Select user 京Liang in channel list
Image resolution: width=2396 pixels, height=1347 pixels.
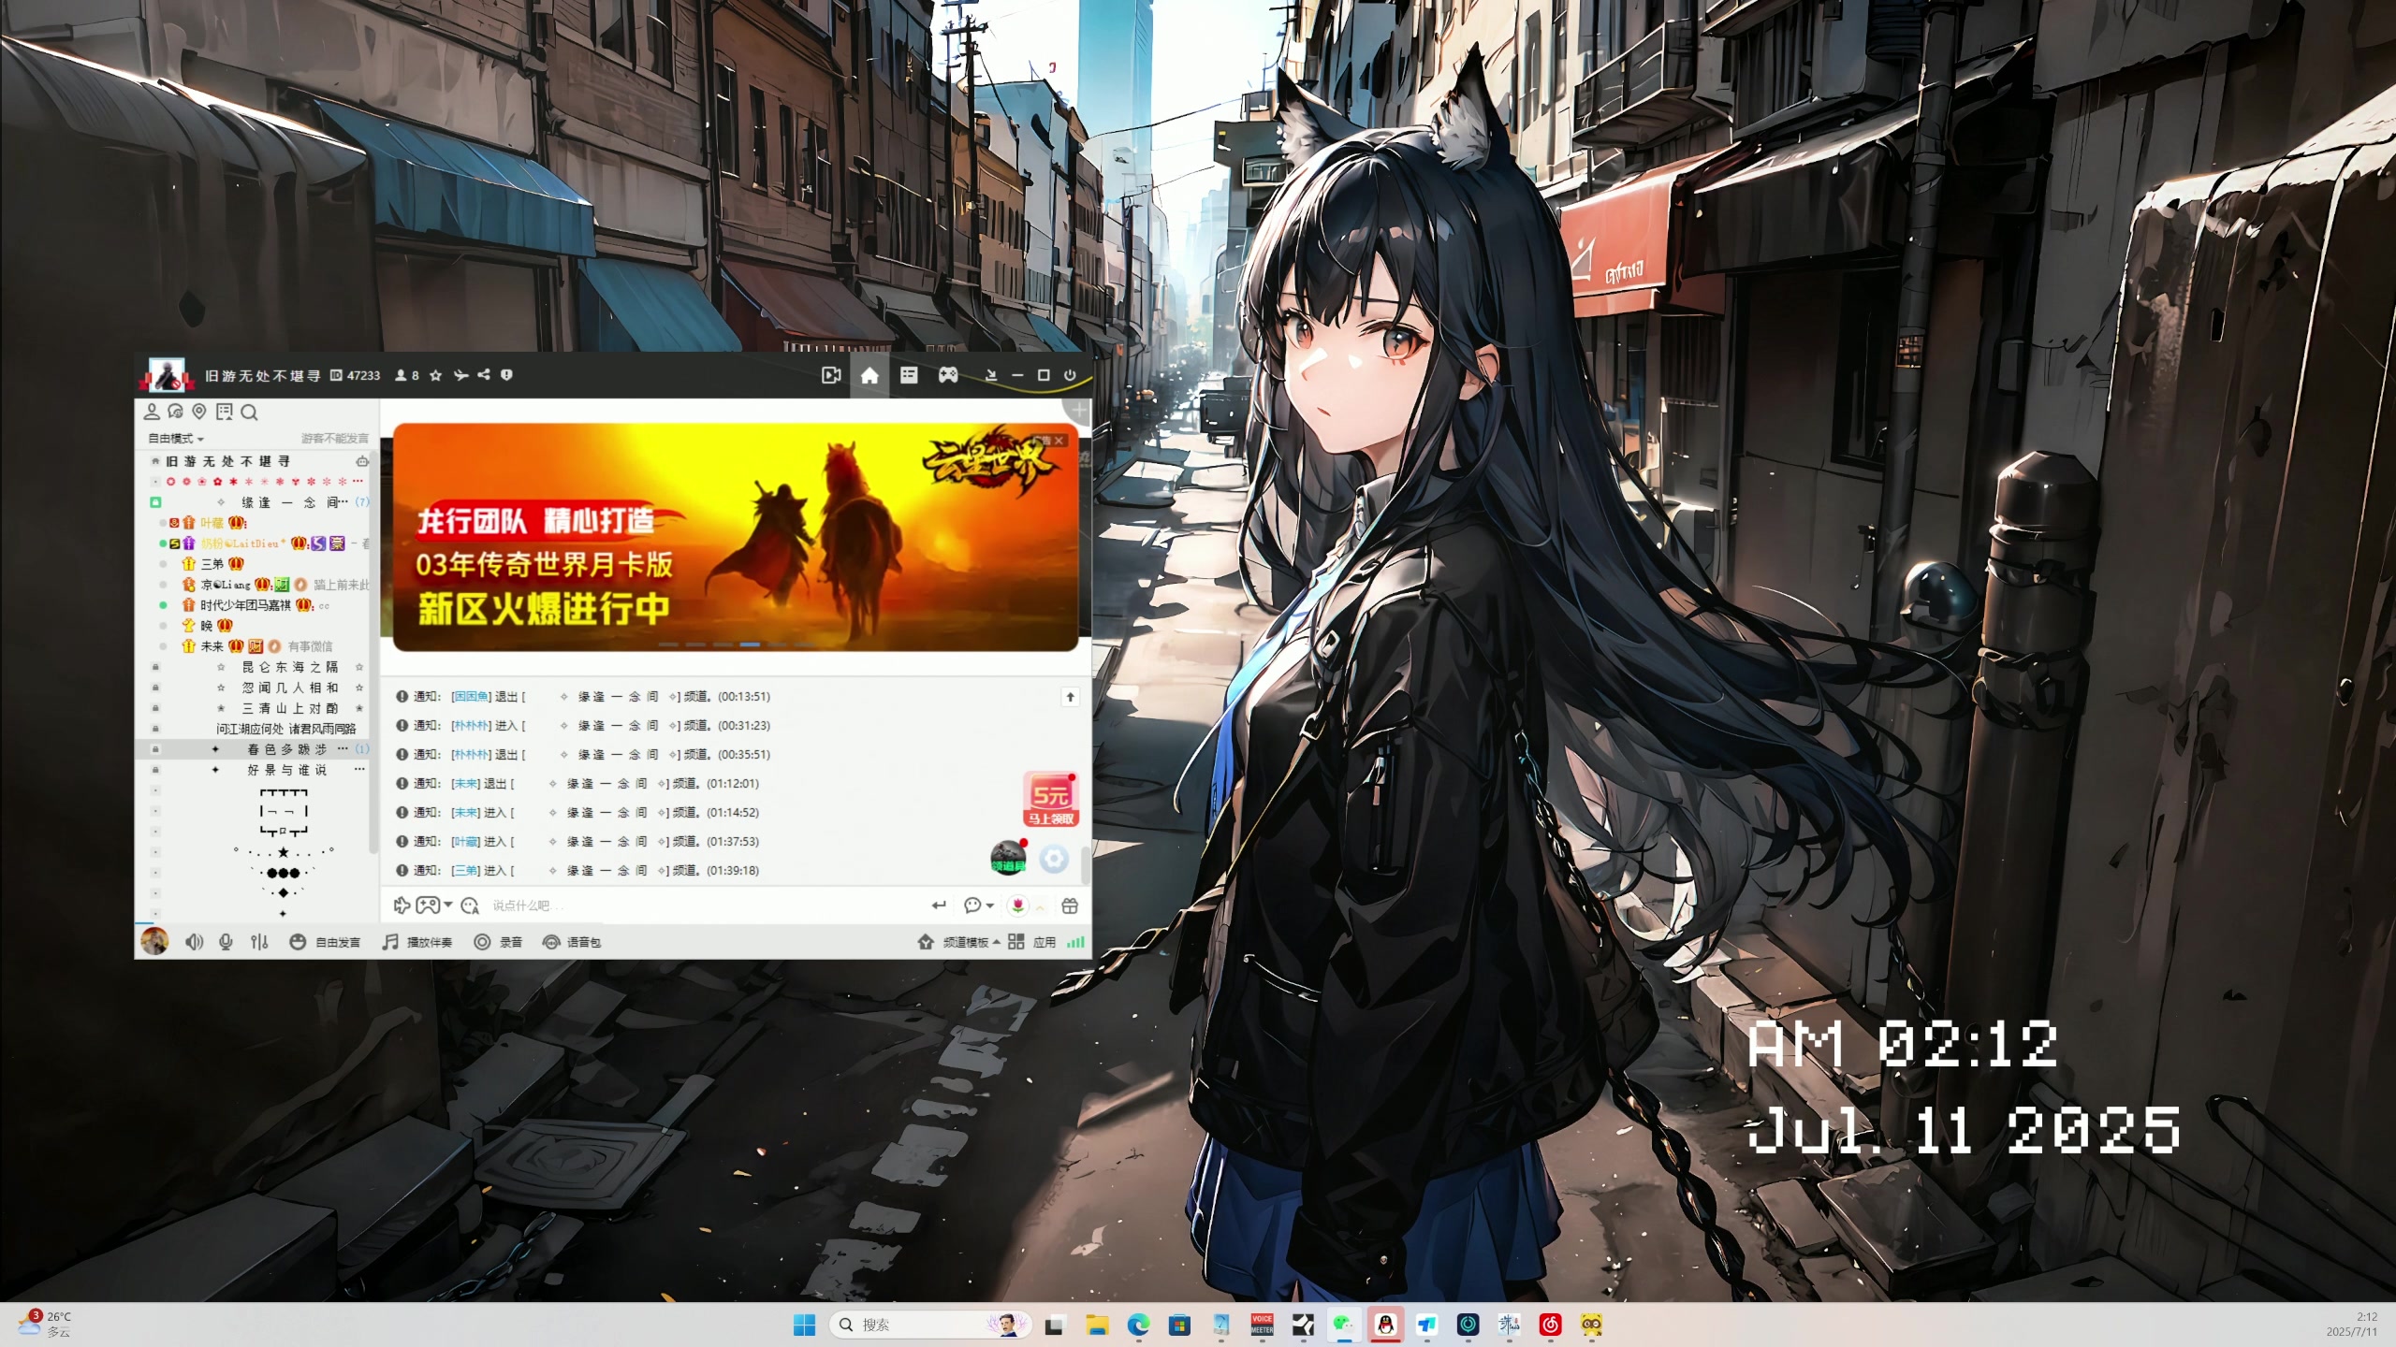pyautogui.click(x=226, y=585)
